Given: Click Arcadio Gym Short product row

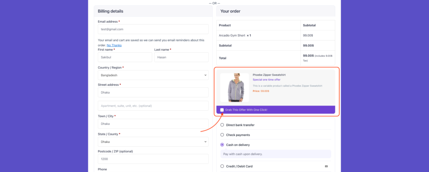Looking at the screenshot, I should [x=235, y=35].
